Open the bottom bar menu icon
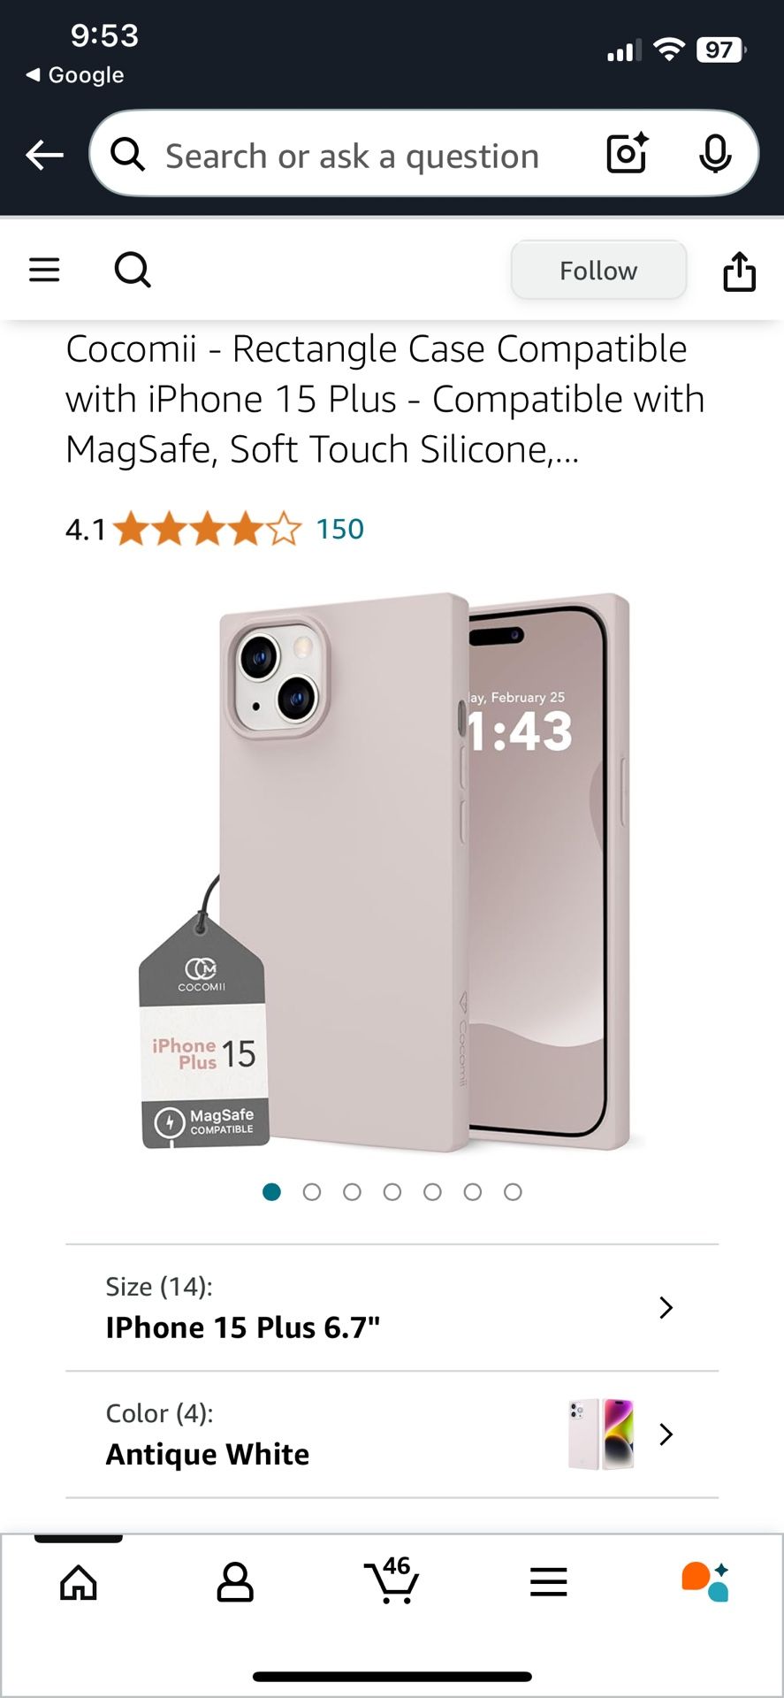 coord(548,1581)
